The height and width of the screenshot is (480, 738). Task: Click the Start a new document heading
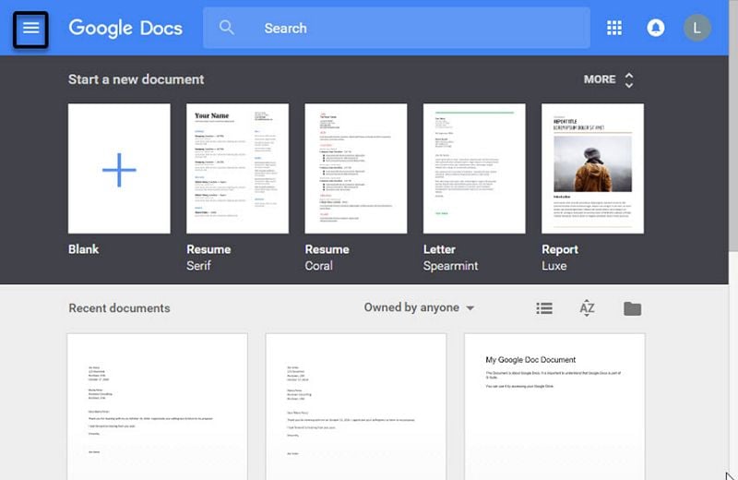[136, 79]
